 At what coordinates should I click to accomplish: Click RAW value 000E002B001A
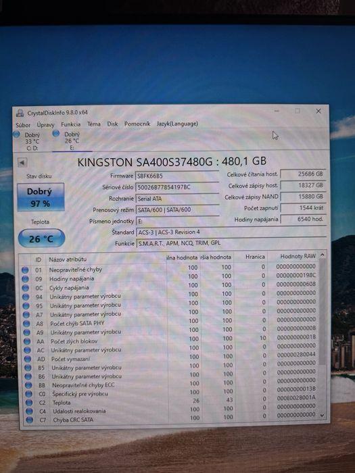click(296, 397)
